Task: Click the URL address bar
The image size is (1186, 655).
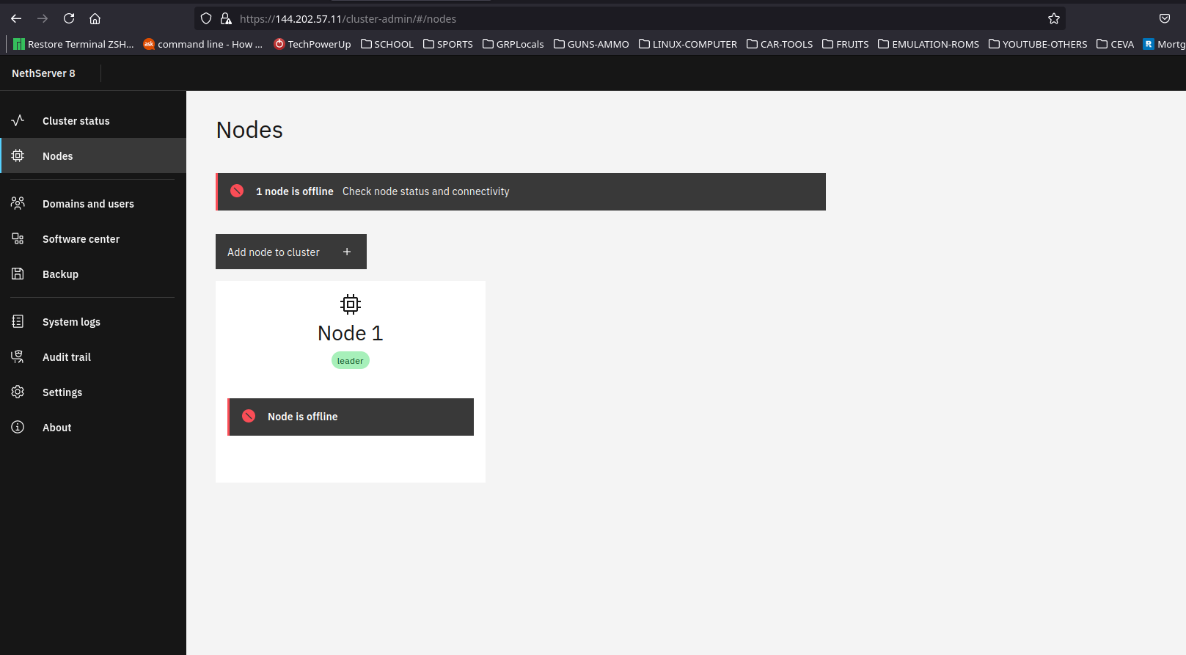Action: (631, 18)
